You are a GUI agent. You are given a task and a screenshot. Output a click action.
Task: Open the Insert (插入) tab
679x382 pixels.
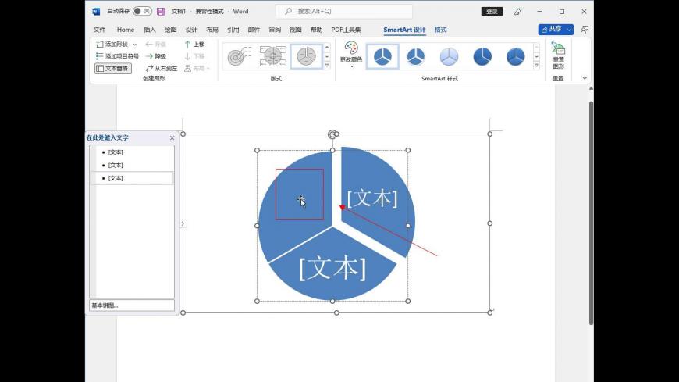(x=149, y=30)
